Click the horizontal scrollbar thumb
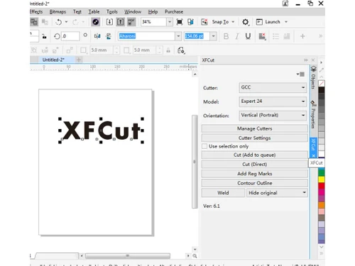The height and width of the screenshot is (266, 355). pyautogui.click(x=128, y=256)
